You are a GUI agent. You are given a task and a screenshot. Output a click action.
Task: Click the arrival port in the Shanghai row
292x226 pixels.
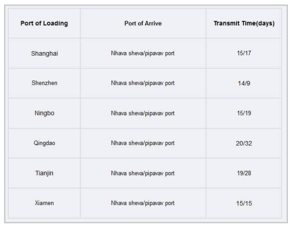click(143, 53)
